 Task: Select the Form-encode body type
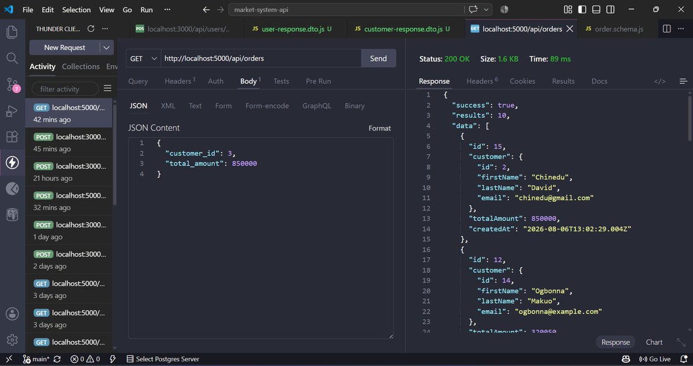(x=267, y=106)
